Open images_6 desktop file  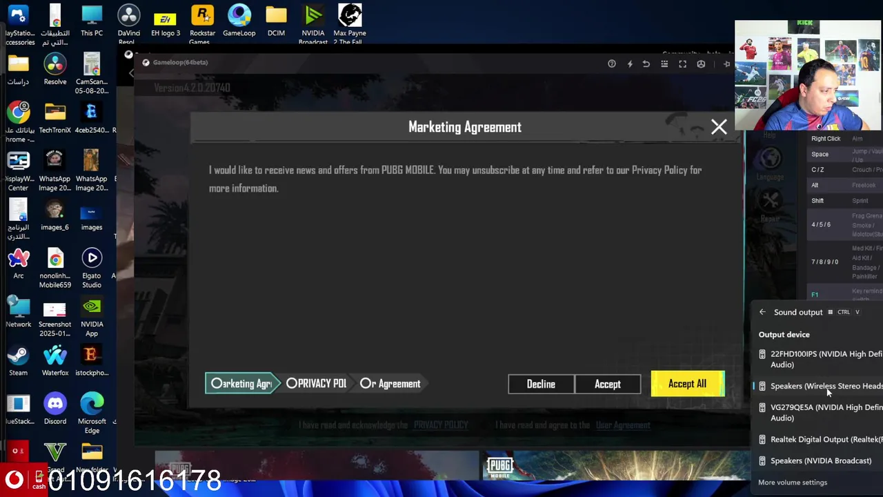coord(55,215)
